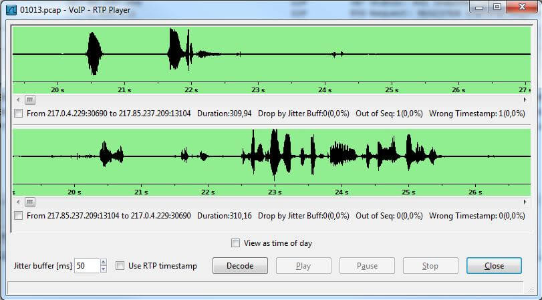The width and height of the screenshot is (542, 300).
Task: Select the stream from 217.0.4.229:30690 checkbox
Action: click(x=18, y=114)
